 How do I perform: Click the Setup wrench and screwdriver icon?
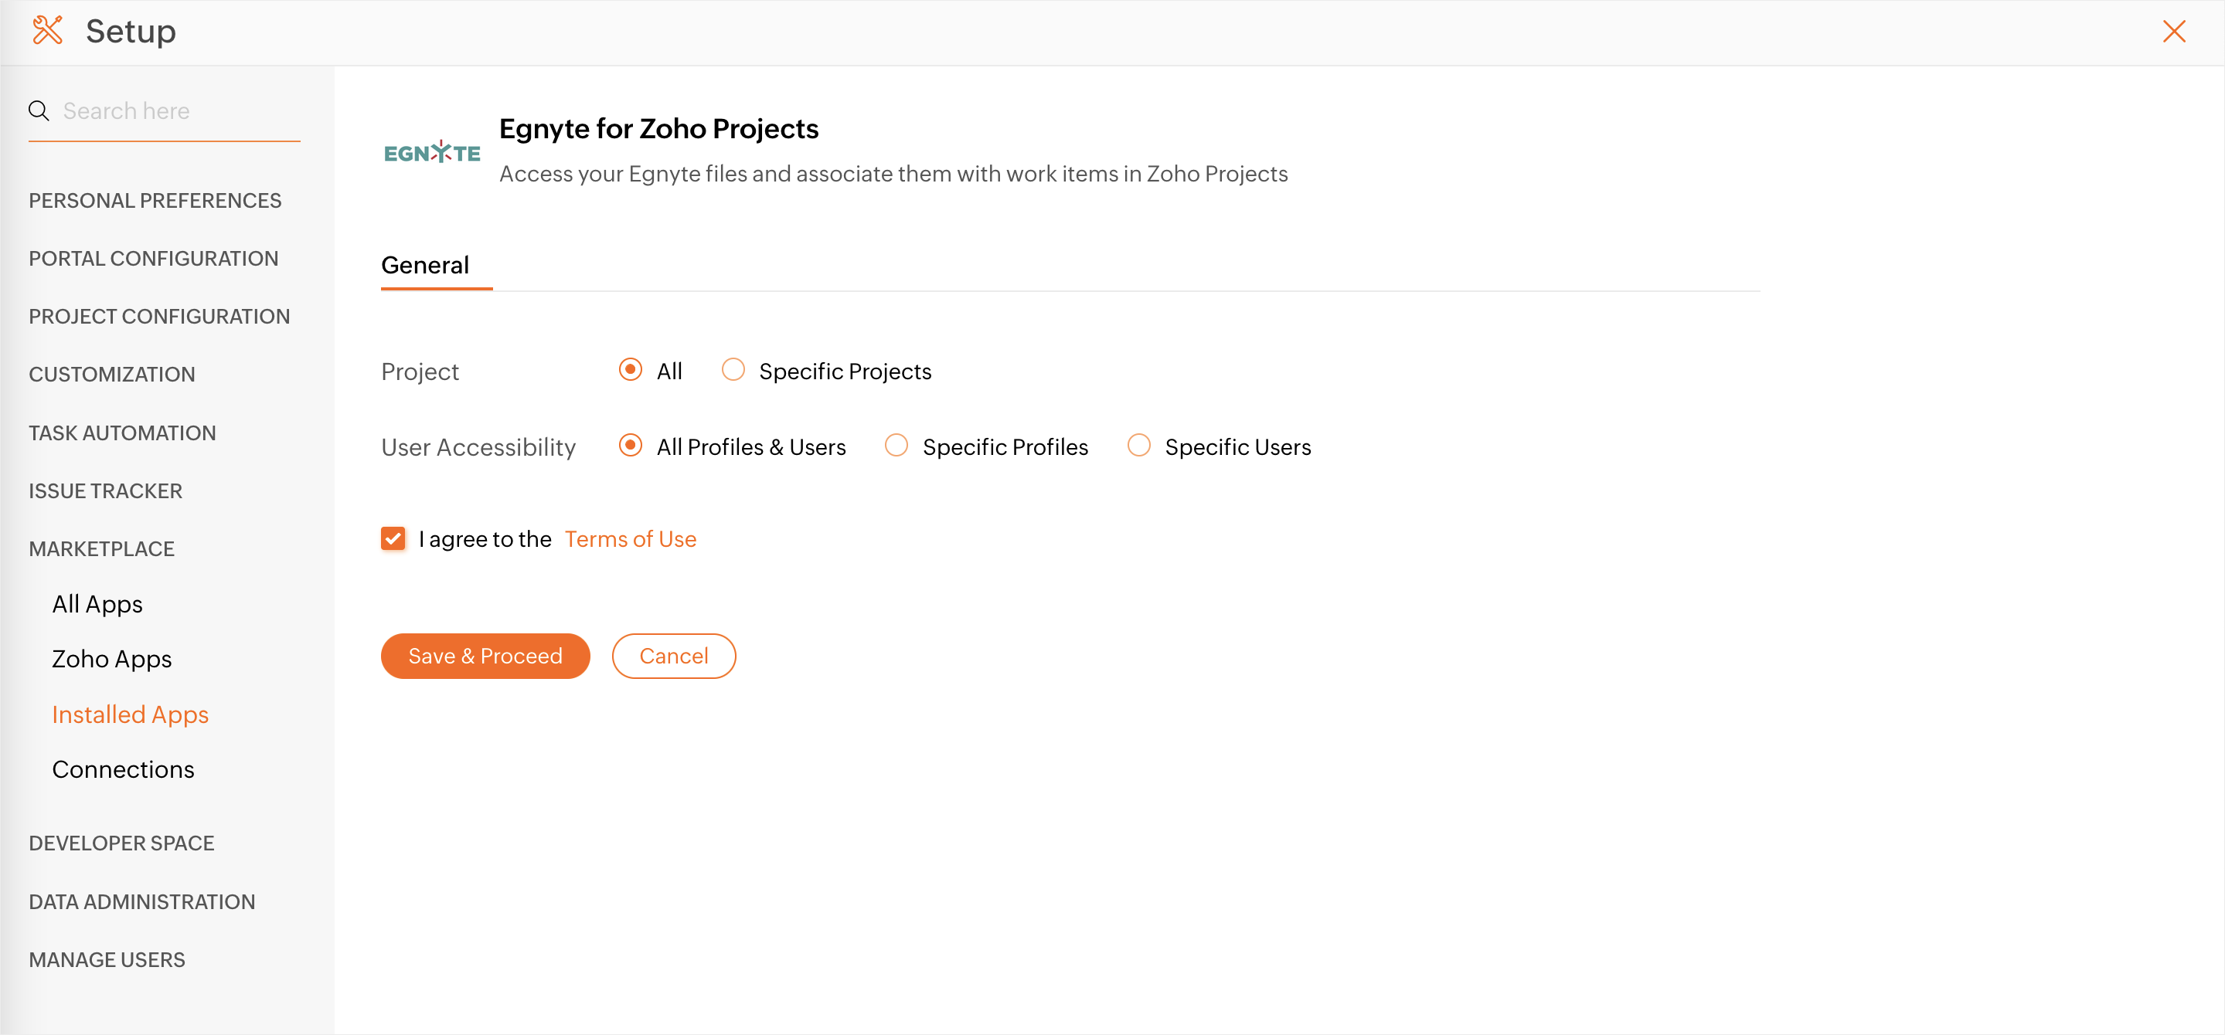tap(47, 31)
